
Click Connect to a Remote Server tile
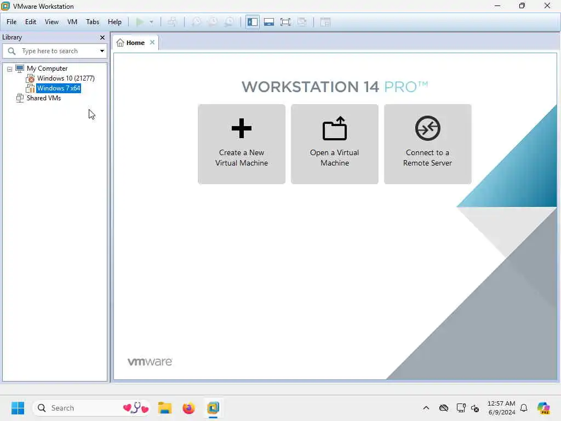[427, 144]
